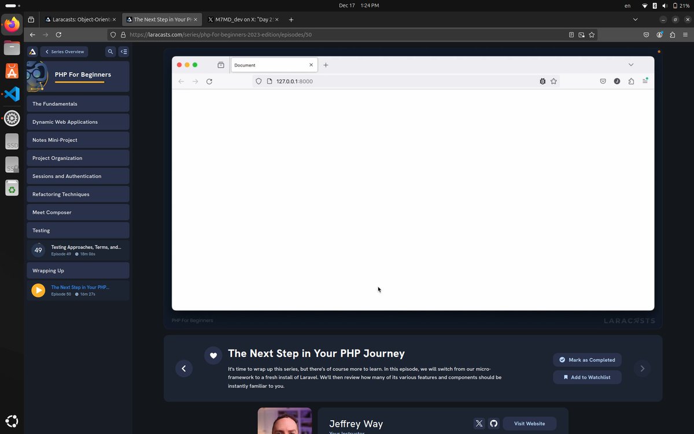The image size is (694, 434).
Task: Click the Laracasts logo in the sidebar
Action: [32, 52]
